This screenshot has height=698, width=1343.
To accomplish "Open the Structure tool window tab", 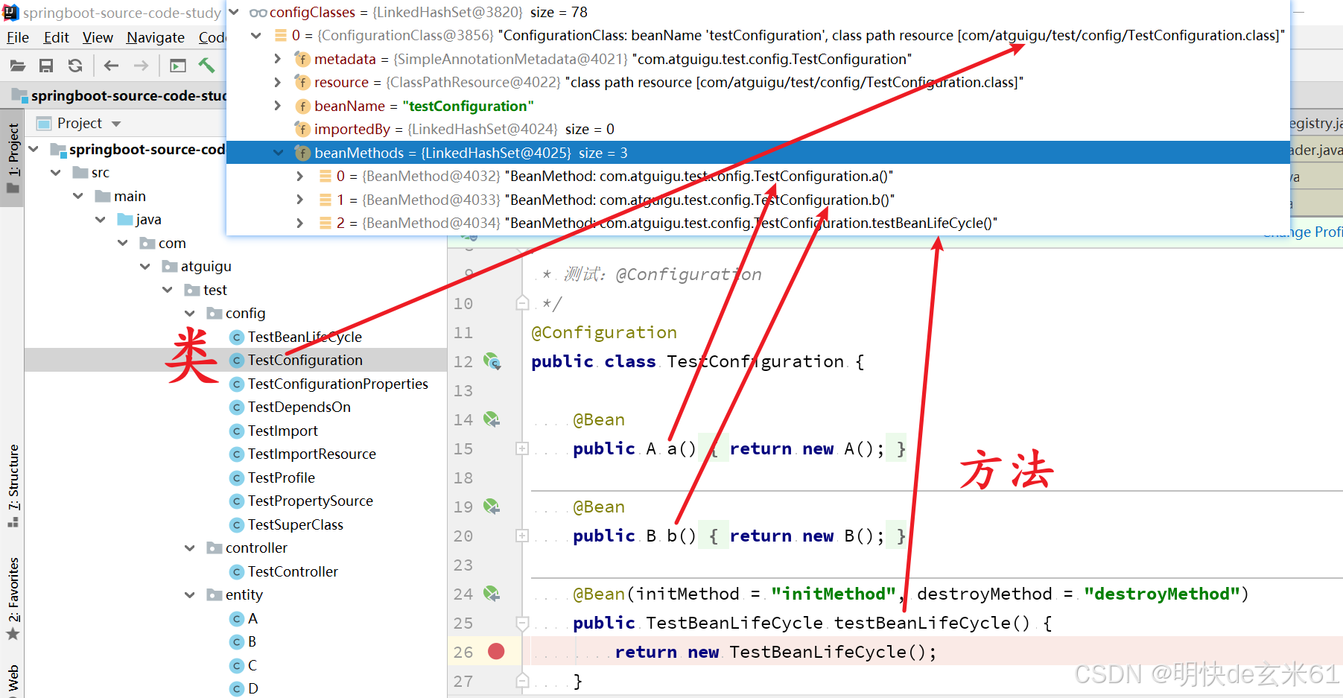I will [13, 485].
